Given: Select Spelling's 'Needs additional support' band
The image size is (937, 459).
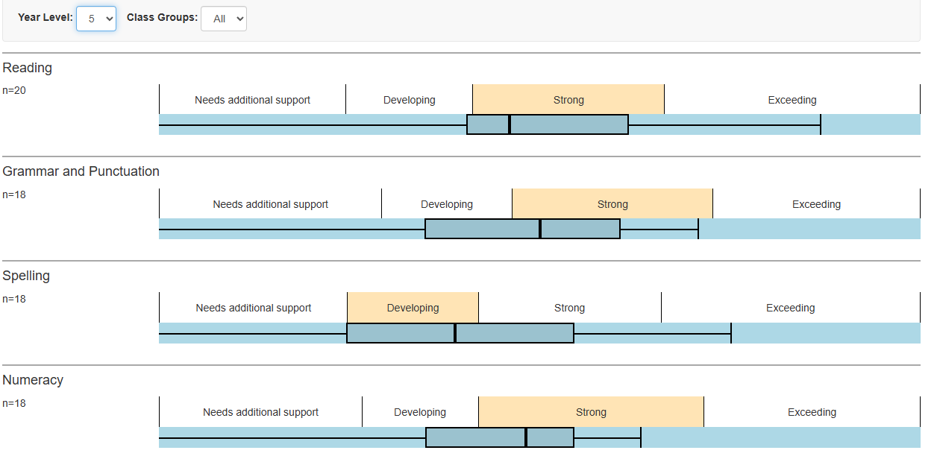Looking at the screenshot, I should [x=254, y=308].
